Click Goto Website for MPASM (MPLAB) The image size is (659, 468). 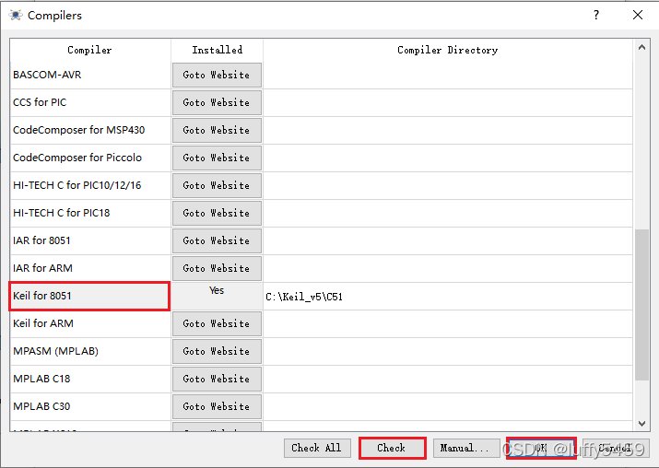tap(217, 352)
